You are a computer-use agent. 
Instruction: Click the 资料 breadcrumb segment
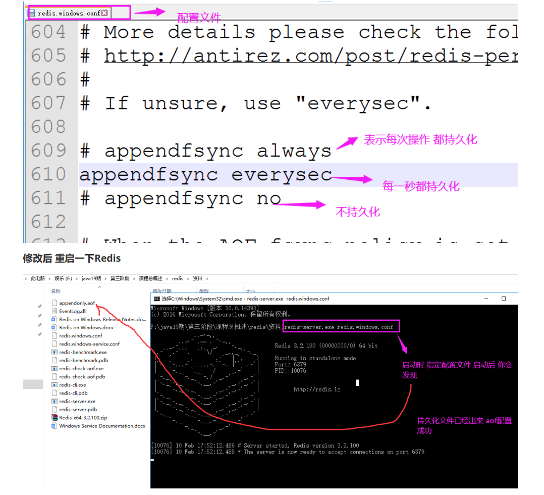[x=197, y=279]
